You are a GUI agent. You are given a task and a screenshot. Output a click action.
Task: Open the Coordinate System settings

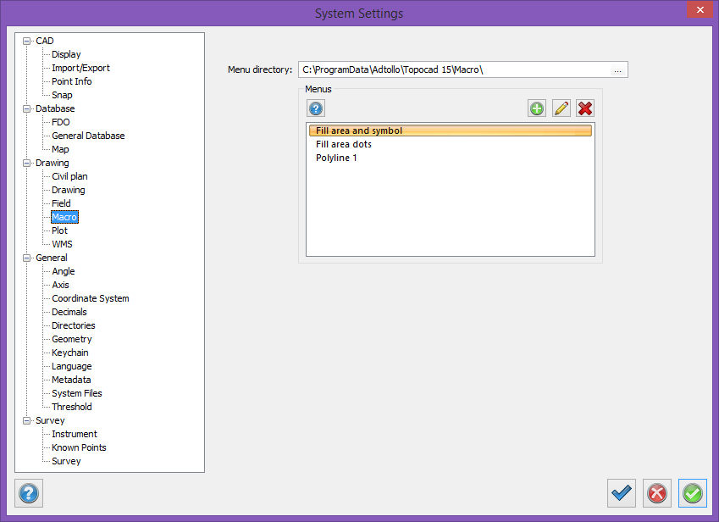91,298
